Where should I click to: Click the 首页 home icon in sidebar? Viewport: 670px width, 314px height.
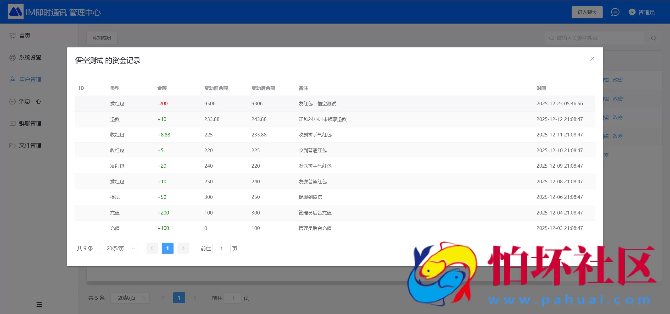(x=13, y=36)
